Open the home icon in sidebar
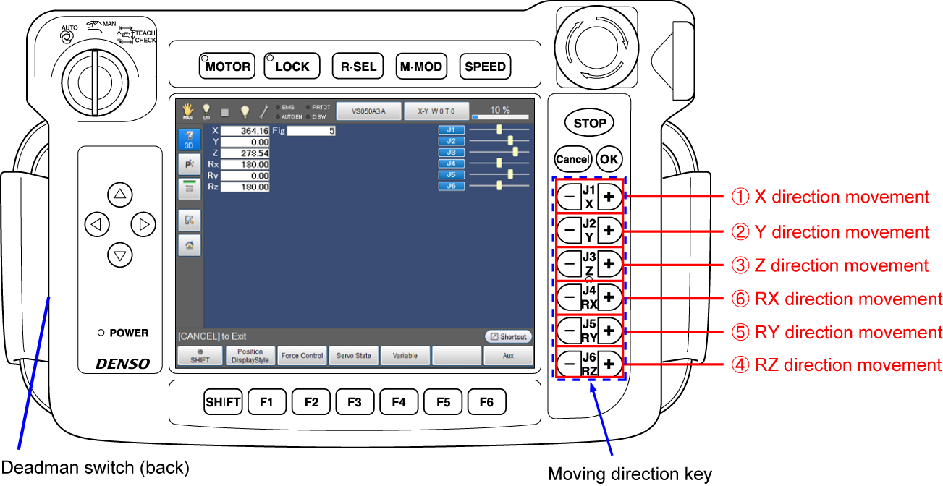This screenshot has height=486, width=943. point(189,245)
